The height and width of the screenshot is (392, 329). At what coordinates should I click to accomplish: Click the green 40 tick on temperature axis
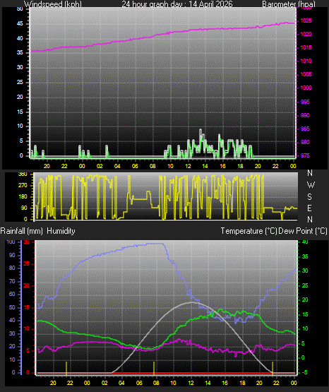(305, 242)
